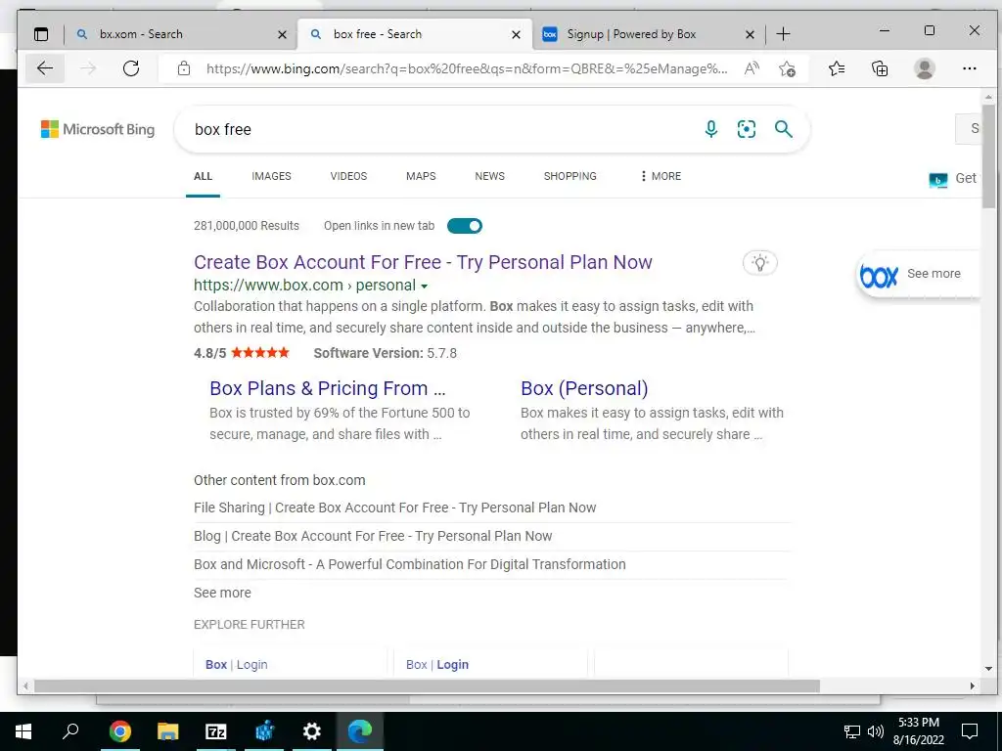Screen dimensions: 1002x751
Task: Click the scroll down arrow
Action: click(988, 669)
